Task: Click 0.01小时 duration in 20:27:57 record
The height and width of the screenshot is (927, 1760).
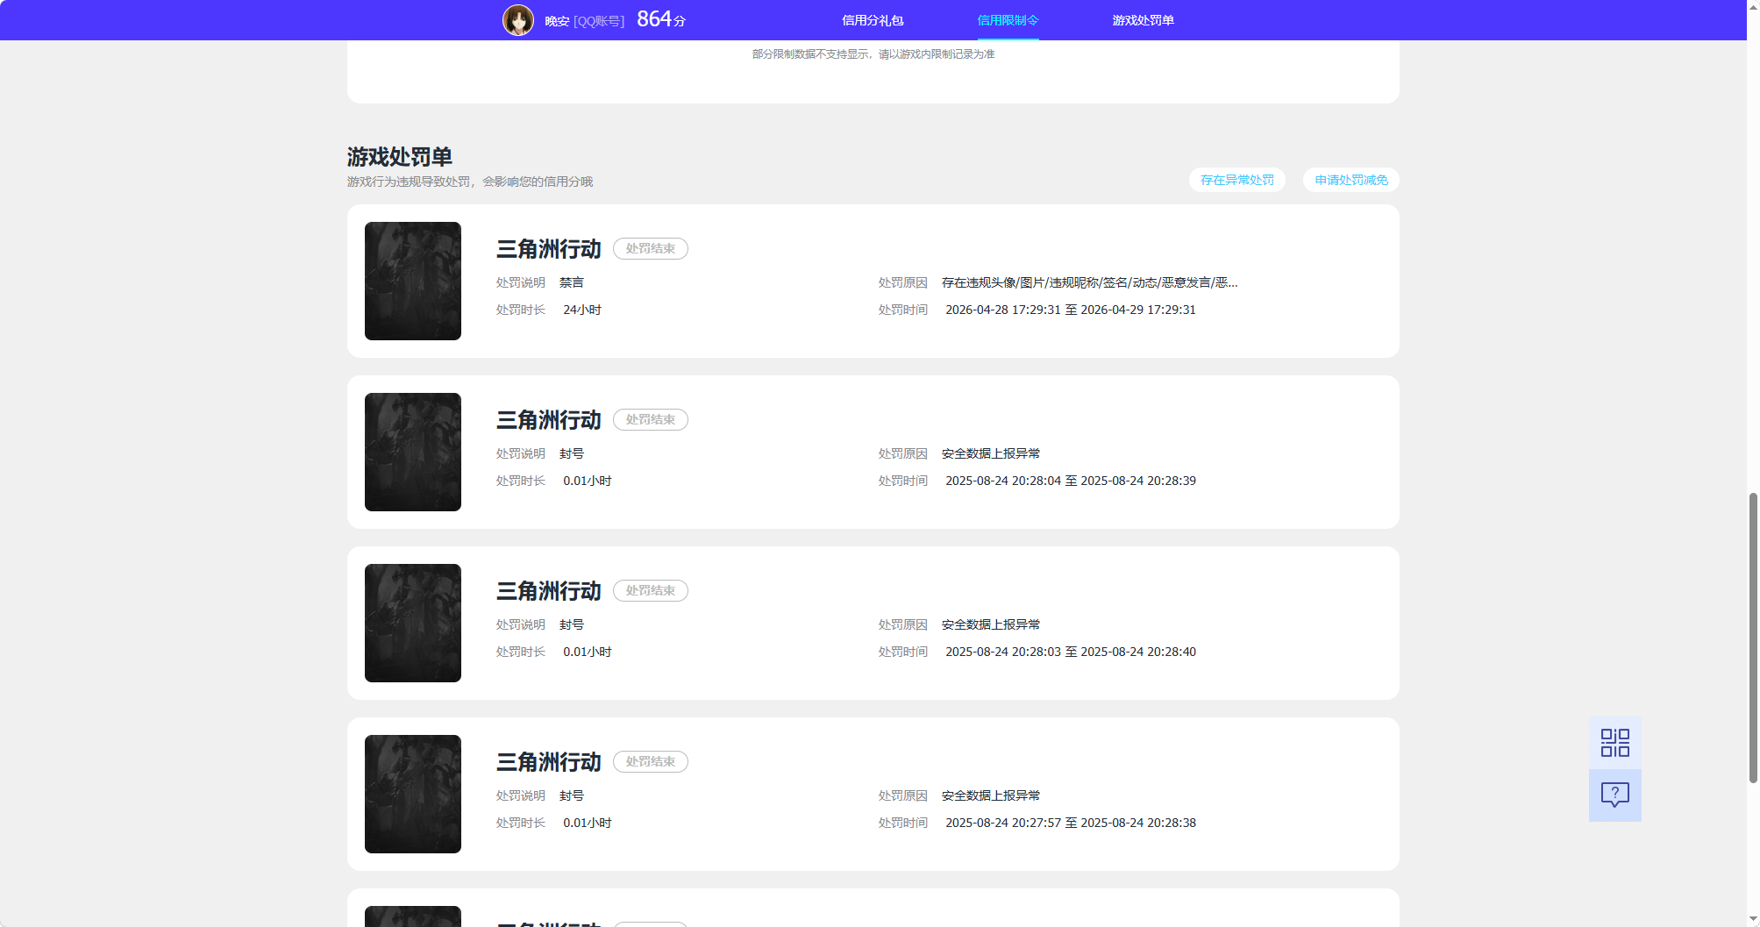Action: click(588, 823)
